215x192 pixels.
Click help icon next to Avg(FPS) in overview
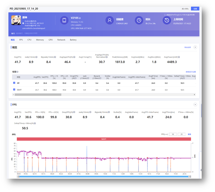23,57
